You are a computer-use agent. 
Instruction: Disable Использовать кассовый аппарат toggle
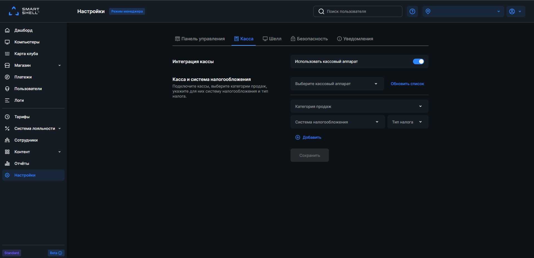coord(418,61)
